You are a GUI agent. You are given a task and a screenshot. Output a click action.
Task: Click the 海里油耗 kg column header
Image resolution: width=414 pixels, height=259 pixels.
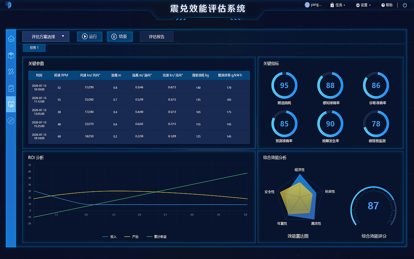[201, 75]
